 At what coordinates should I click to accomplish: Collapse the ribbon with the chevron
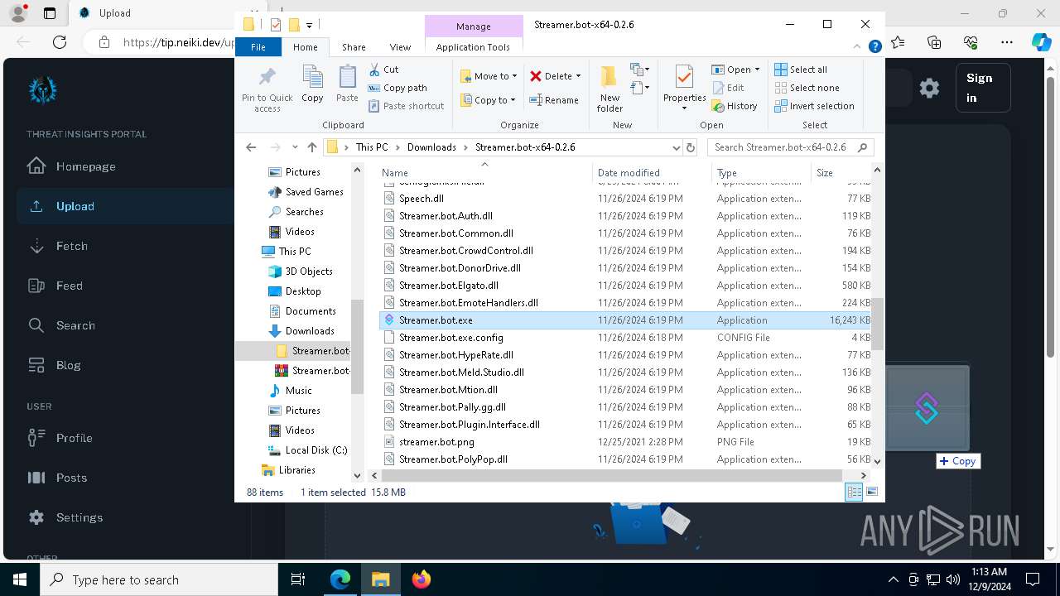click(859, 47)
